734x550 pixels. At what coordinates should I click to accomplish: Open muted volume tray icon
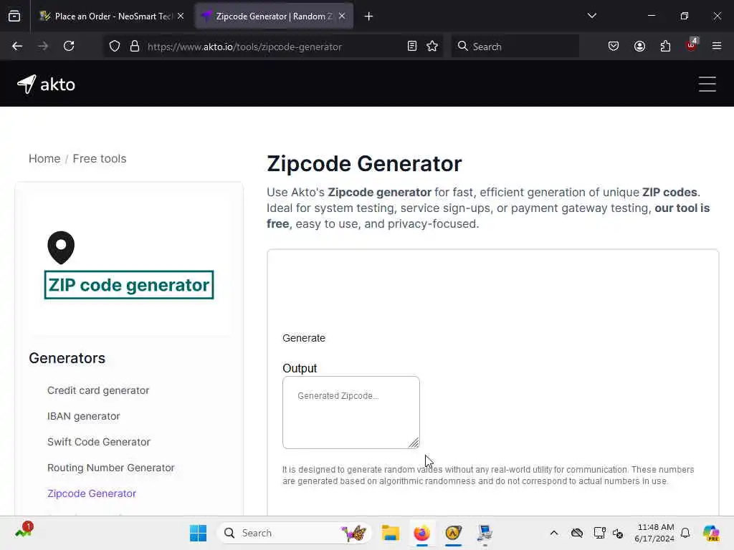click(x=618, y=533)
